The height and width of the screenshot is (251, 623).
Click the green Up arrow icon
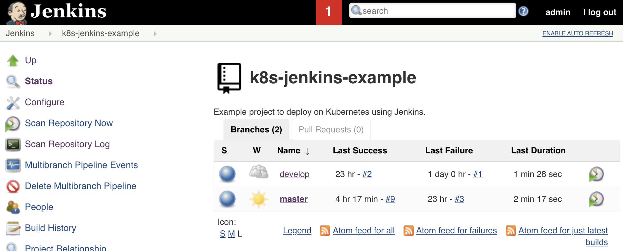(x=13, y=60)
